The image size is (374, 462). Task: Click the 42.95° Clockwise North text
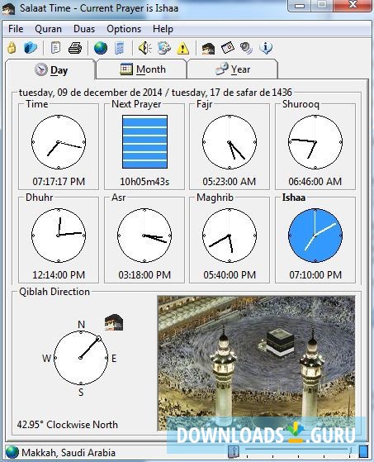click(68, 425)
